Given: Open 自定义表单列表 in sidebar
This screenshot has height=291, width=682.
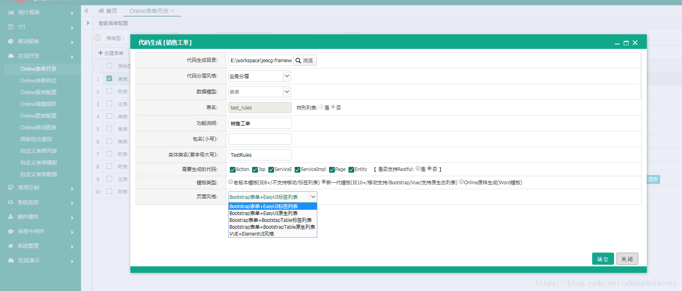Looking at the screenshot, I should coord(39,151).
